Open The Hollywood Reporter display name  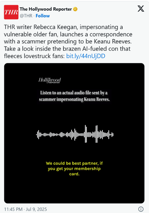(x=46, y=9)
